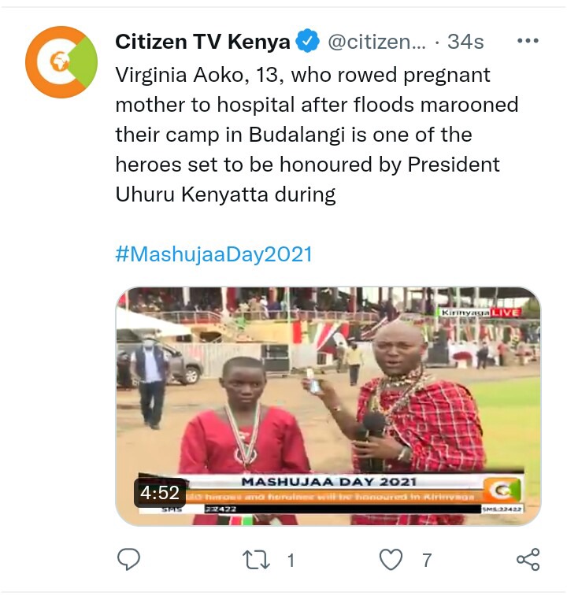Click the 4:52 video duration badge

160,493
